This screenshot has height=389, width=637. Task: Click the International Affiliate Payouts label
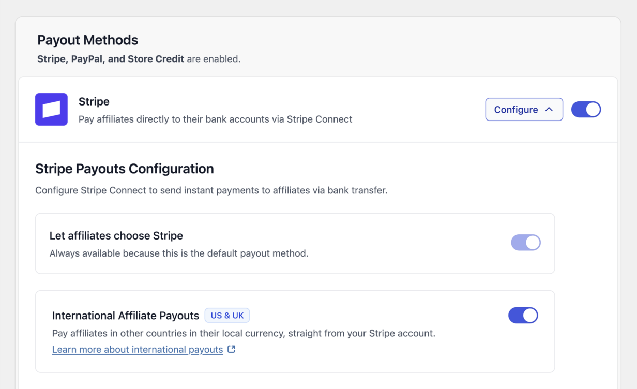[x=126, y=316]
